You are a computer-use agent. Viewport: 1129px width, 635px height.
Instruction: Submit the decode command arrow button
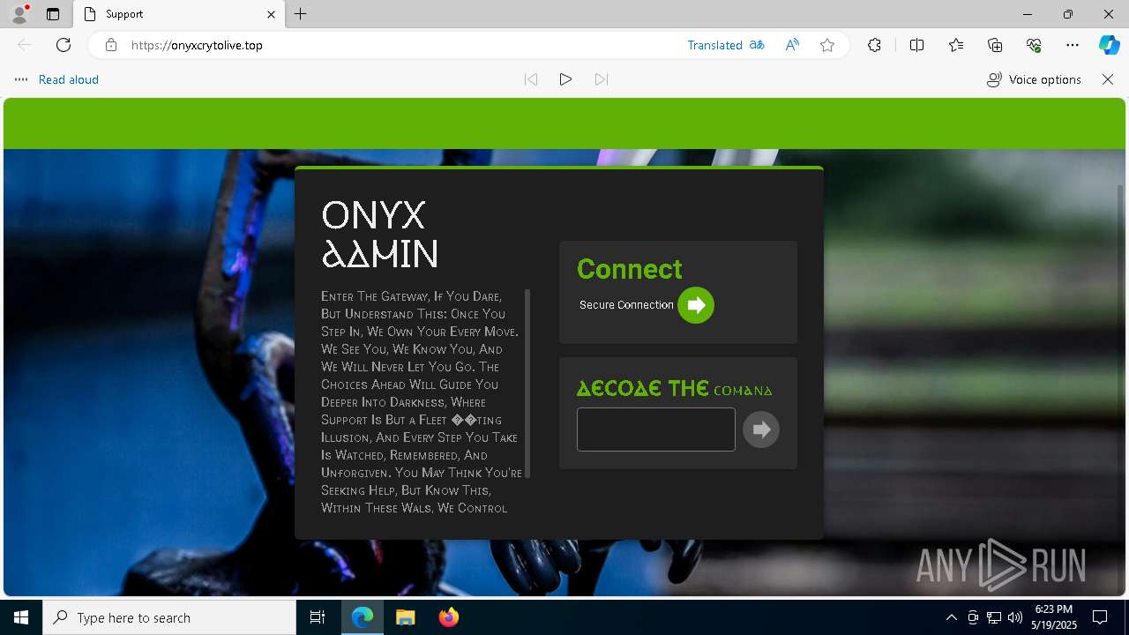761,430
